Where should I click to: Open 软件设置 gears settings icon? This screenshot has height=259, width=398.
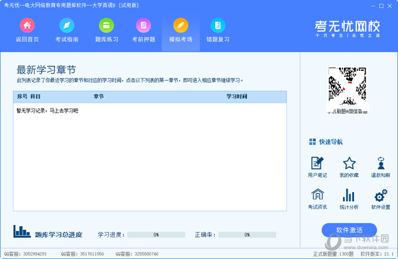tap(381, 195)
